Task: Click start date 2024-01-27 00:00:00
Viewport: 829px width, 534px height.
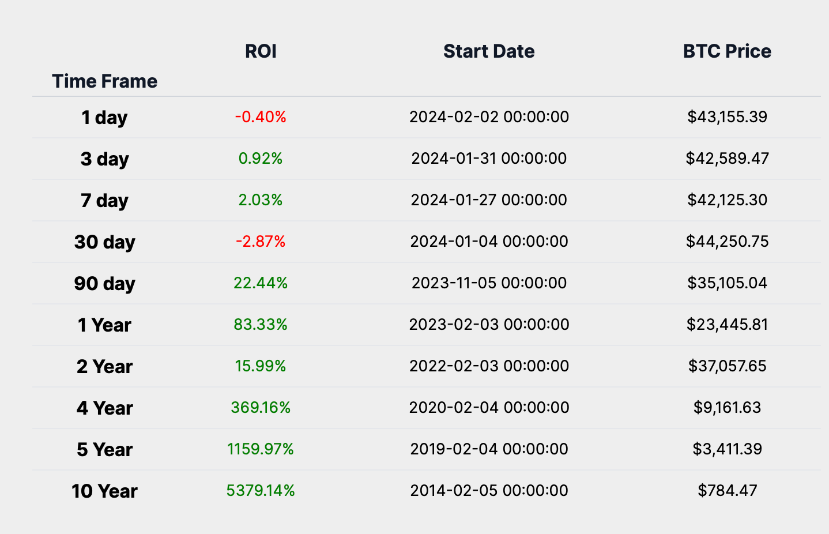Action: click(x=489, y=200)
